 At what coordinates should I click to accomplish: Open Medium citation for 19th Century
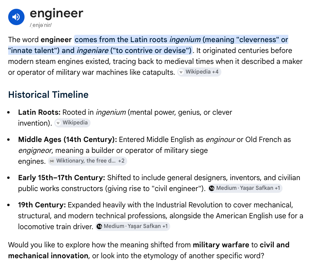133,226
